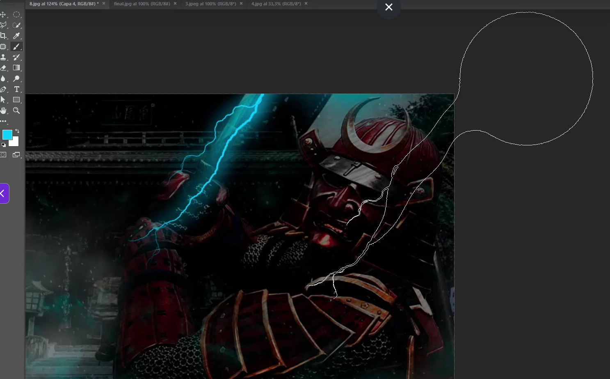Close the final.jpg document tab
This screenshot has width=610, height=379.
click(x=175, y=4)
